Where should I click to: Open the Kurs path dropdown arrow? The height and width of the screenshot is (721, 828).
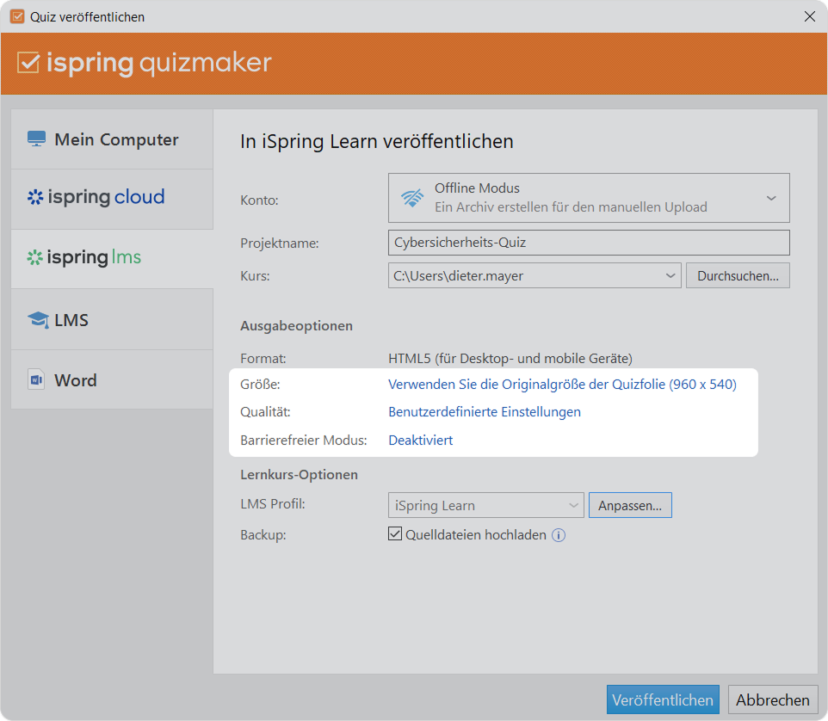(670, 275)
